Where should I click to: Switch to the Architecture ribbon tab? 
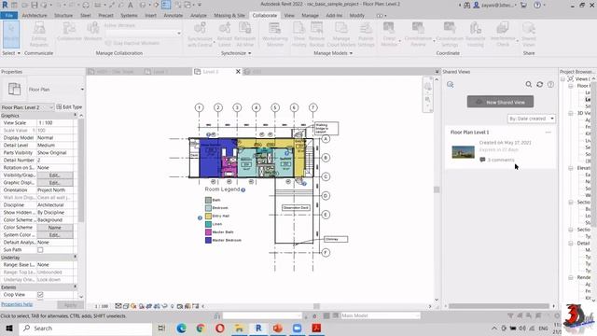[35, 15]
